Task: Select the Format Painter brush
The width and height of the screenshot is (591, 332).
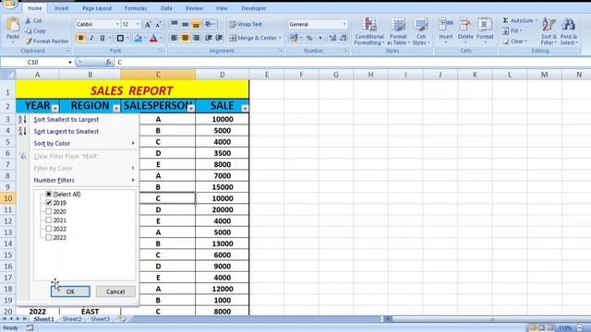Action: (29, 41)
